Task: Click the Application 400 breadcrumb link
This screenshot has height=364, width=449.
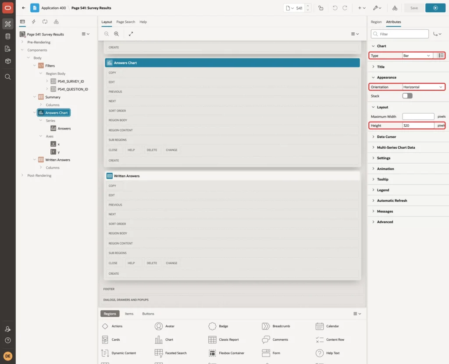Action: (x=53, y=8)
